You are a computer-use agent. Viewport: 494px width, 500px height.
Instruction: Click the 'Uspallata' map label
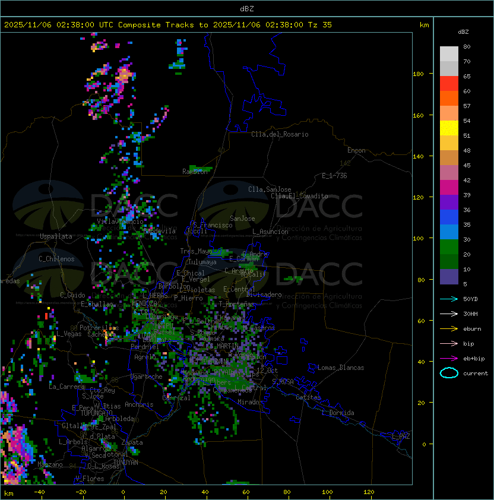56,236
